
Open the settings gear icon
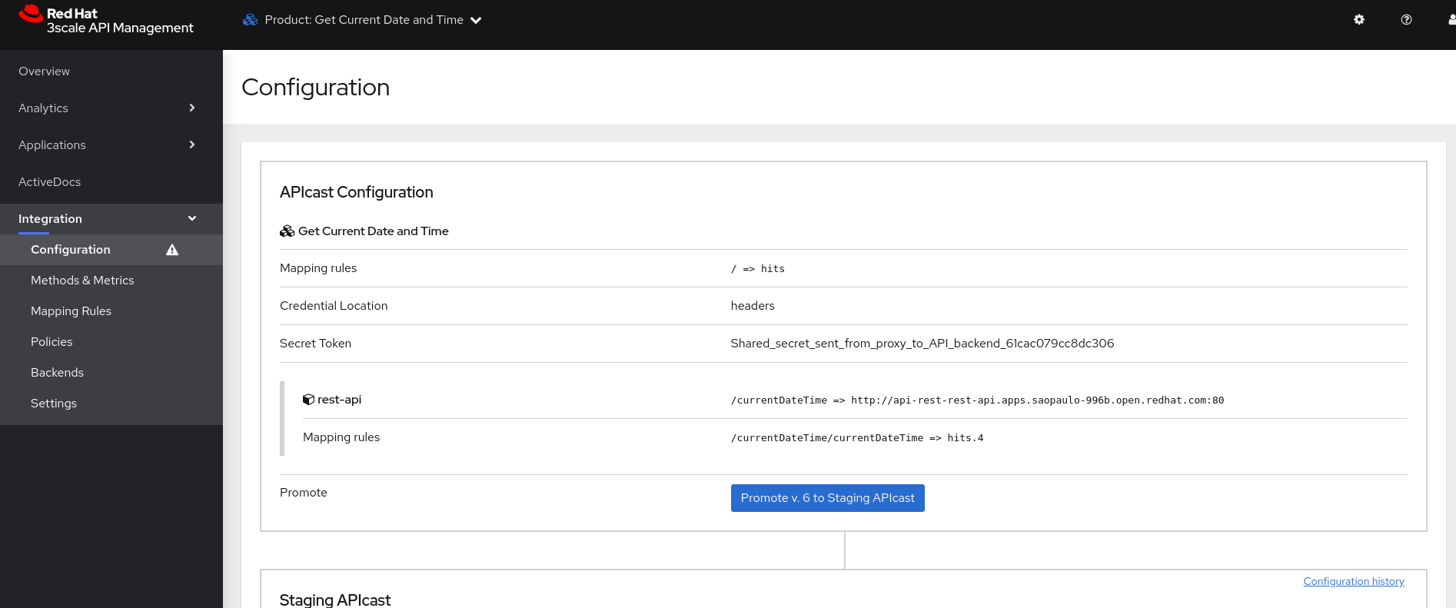click(x=1359, y=20)
